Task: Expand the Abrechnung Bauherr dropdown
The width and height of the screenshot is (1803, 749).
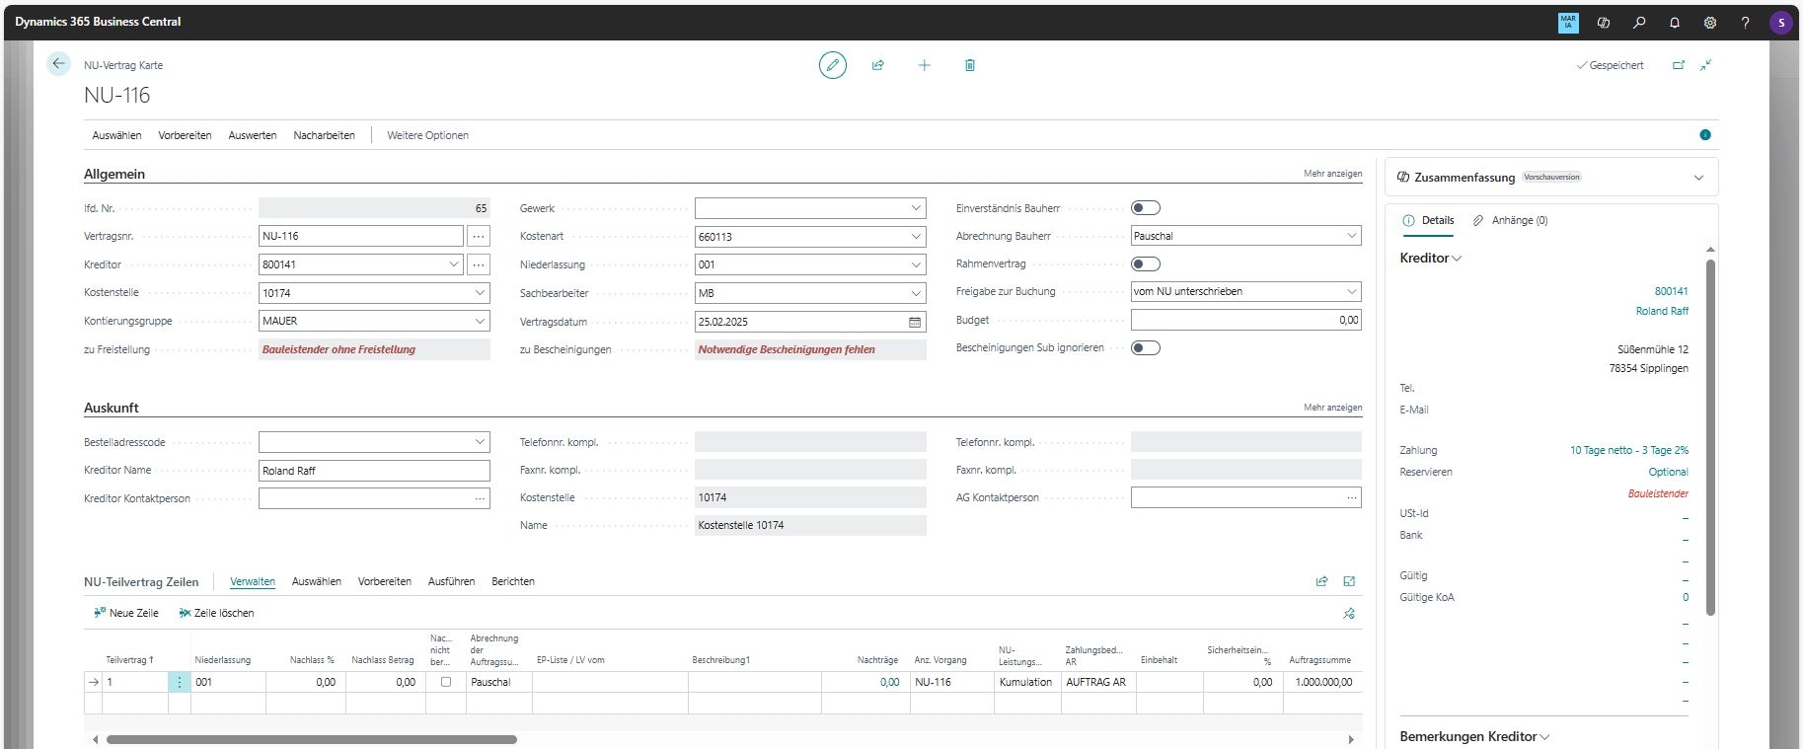Action: pyautogui.click(x=1351, y=236)
